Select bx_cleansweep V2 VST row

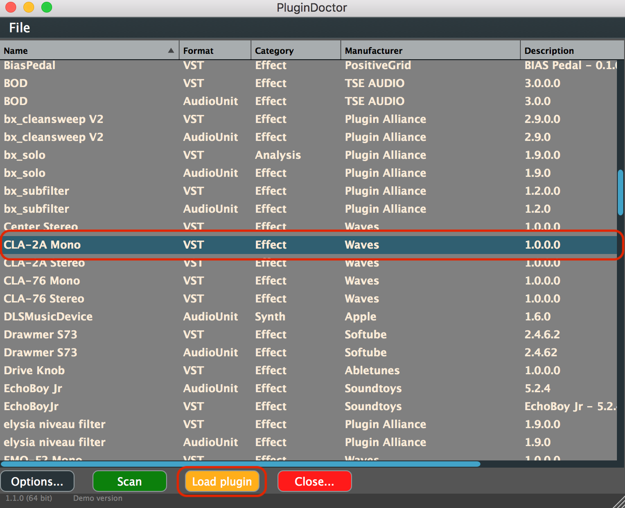[x=308, y=119]
